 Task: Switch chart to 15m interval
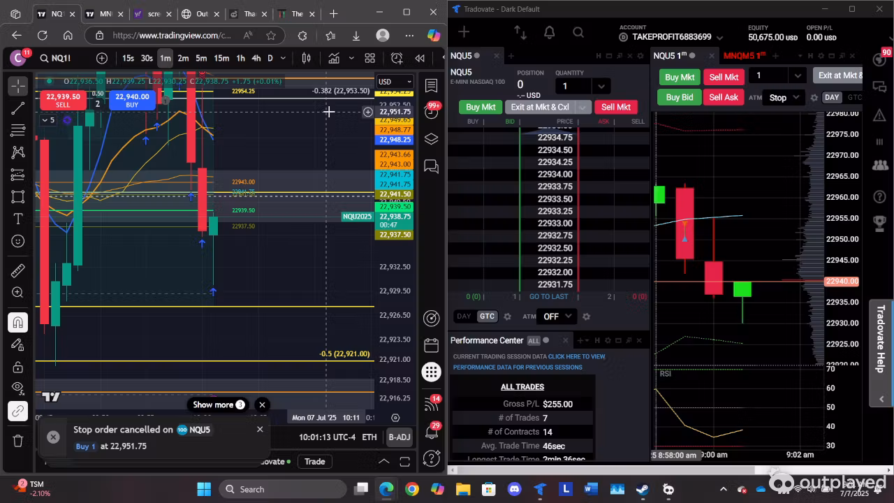(x=221, y=58)
